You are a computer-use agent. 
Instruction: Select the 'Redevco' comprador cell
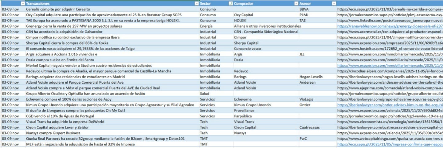pyautogui.click(x=266, y=71)
